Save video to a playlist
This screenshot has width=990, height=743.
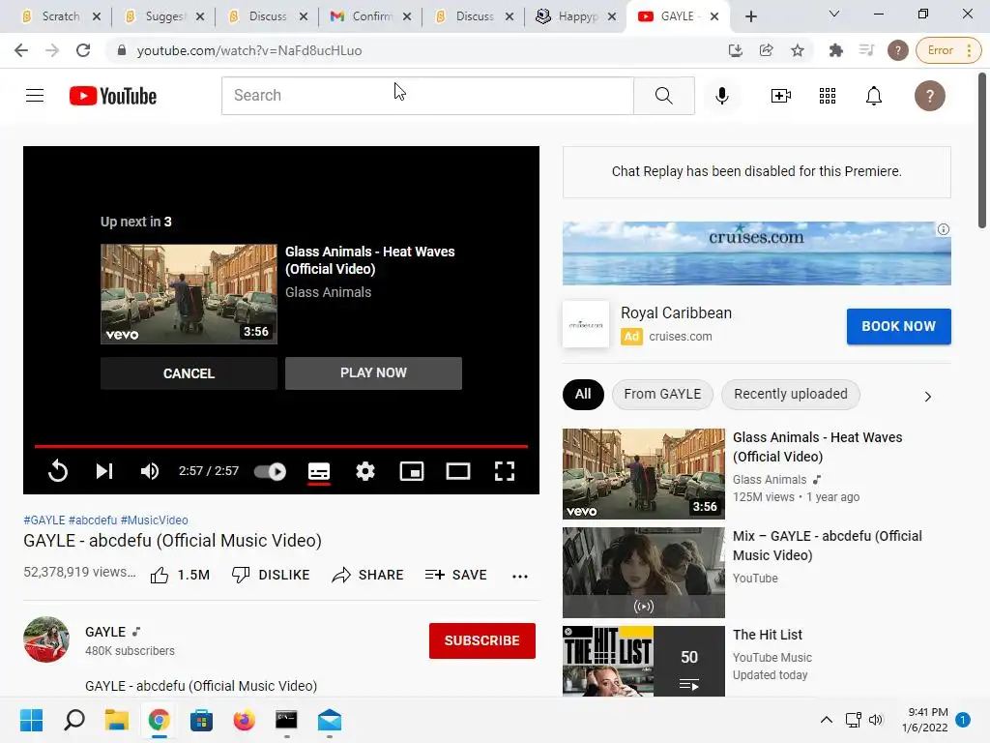pos(456,575)
